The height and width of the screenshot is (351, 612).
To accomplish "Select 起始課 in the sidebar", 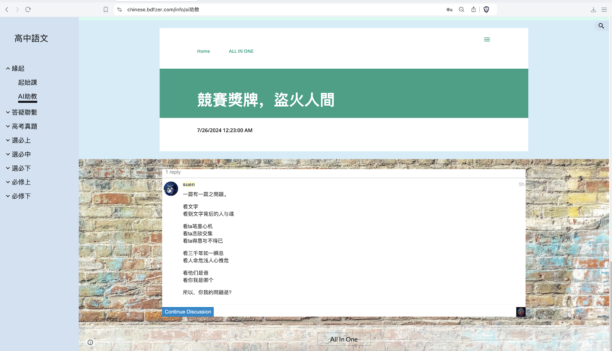I will [x=28, y=82].
